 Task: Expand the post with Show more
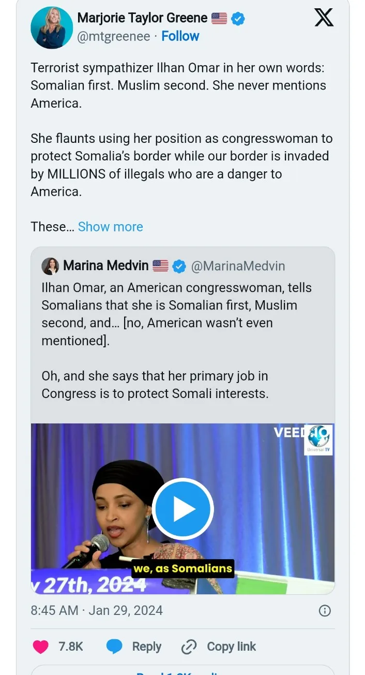pos(110,227)
